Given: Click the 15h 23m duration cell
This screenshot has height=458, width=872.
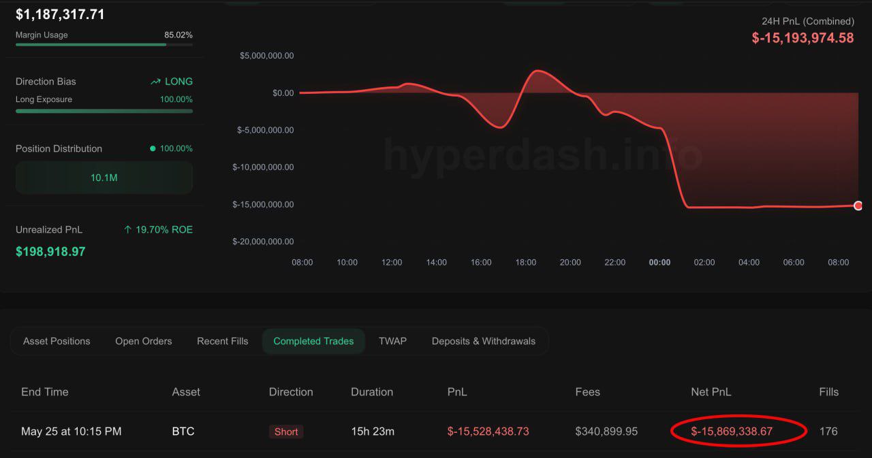Looking at the screenshot, I should (x=373, y=431).
